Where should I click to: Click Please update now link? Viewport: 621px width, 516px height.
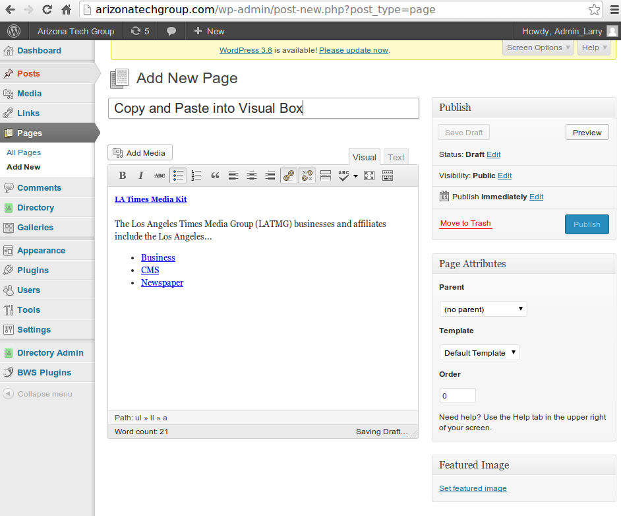pyautogui.click(x=353, y=50)
